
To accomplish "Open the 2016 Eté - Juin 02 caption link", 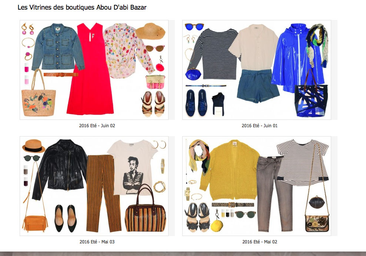I will [x=97, y=126].
